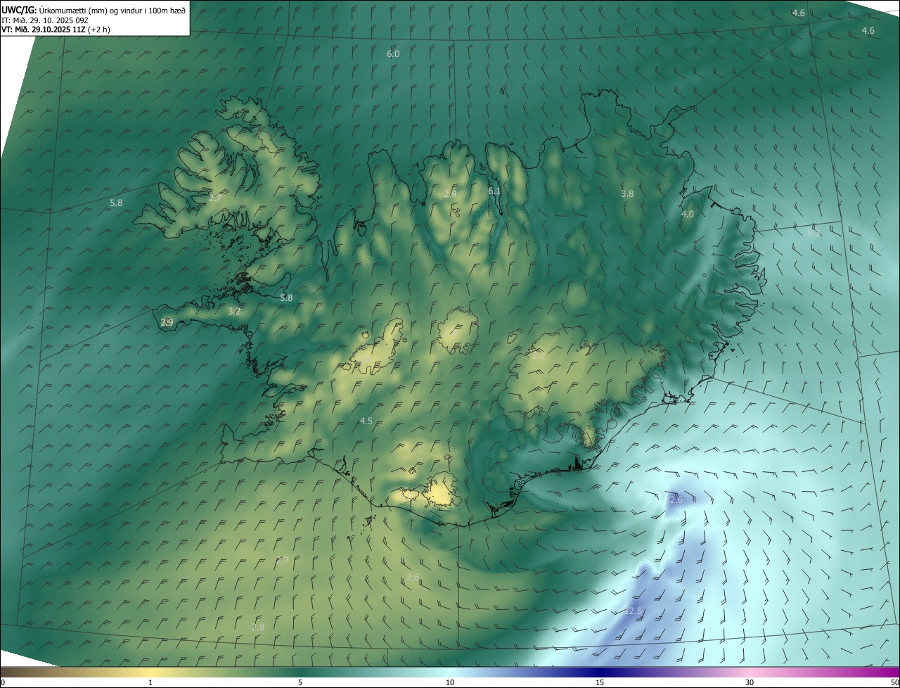Click the colour scale tick labelled 30
Viewport: 900px width, 688px height.
point(750,682)
